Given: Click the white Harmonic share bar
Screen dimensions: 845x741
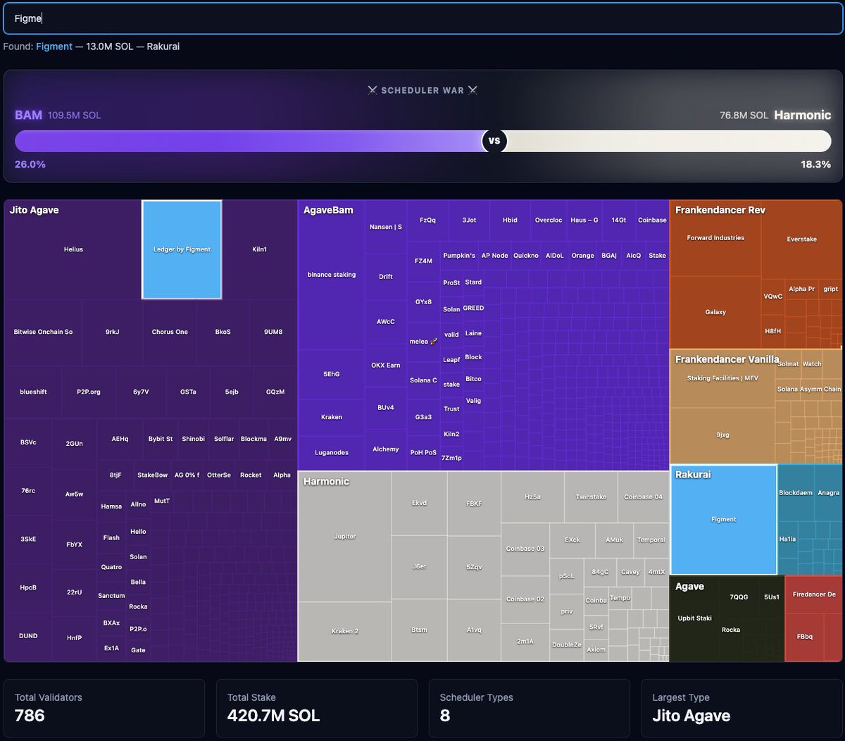Looking at the screenshot, I should (x=668, y=141).
